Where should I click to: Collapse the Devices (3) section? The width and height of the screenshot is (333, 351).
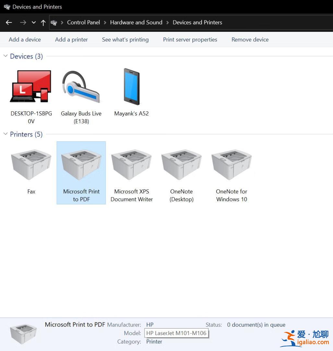pos(5,56)
